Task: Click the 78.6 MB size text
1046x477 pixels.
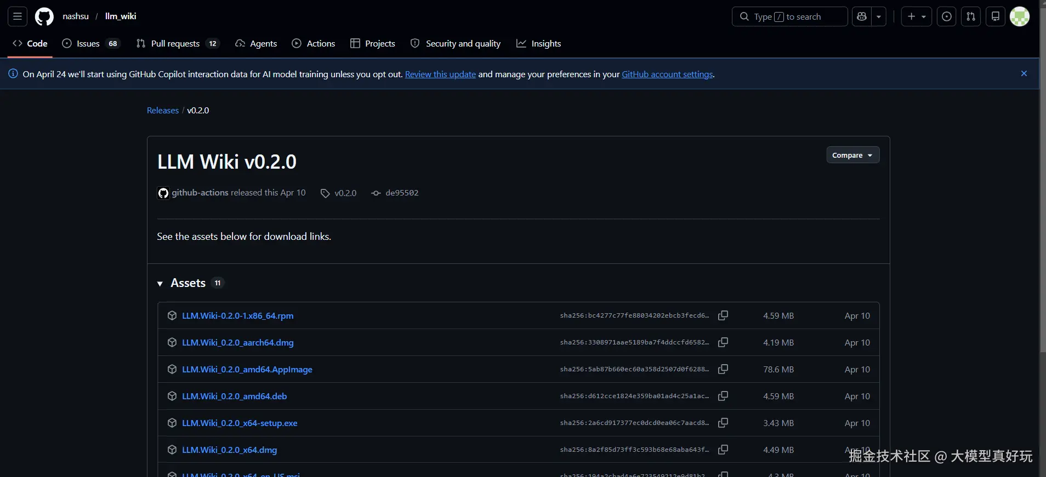Action: pos(778,369)
